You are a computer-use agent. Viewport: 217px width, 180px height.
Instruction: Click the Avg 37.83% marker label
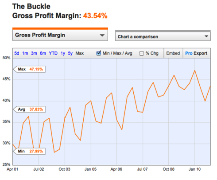click(x=29, y=109)
